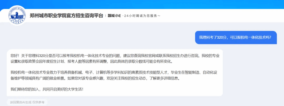Click the 24小时竭诚为您服务 tagline text
284x106 pixels.
point(142,16)
